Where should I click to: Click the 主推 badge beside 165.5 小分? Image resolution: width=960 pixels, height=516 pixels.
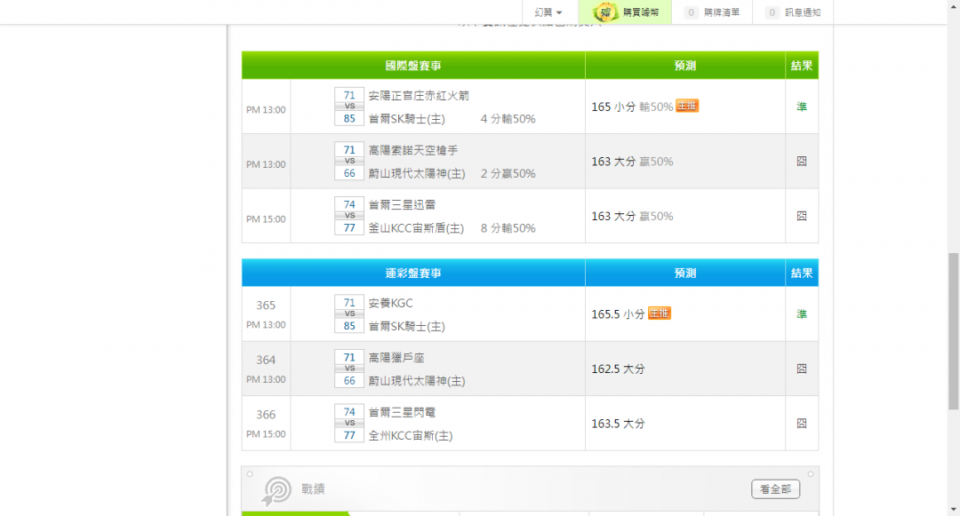tap(659, 313)
